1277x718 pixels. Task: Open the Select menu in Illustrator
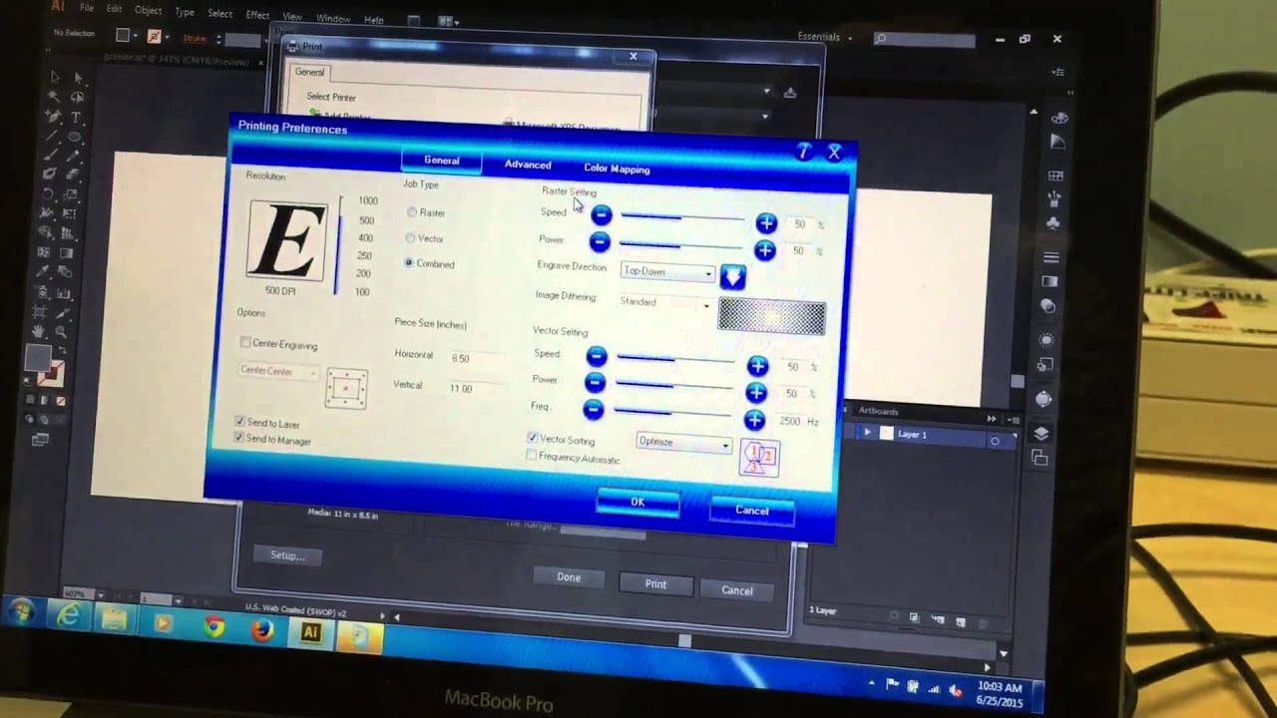coord(219,13)
